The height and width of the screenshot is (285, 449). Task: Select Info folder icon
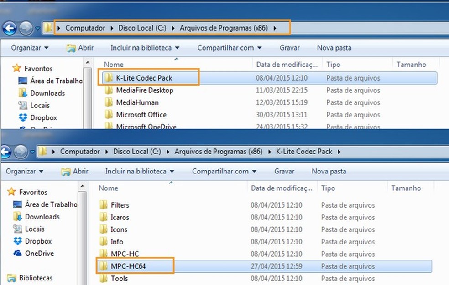pyautogui.click(x=104, y=242)
